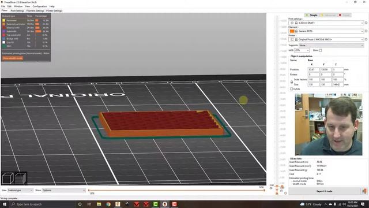Open print settings gear icon
This screenshot has height=208, width=369.
click(366, 23)
